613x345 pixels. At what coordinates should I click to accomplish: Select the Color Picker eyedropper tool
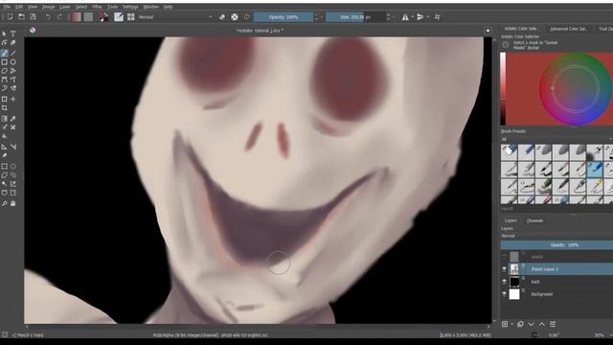pos(12,119)
